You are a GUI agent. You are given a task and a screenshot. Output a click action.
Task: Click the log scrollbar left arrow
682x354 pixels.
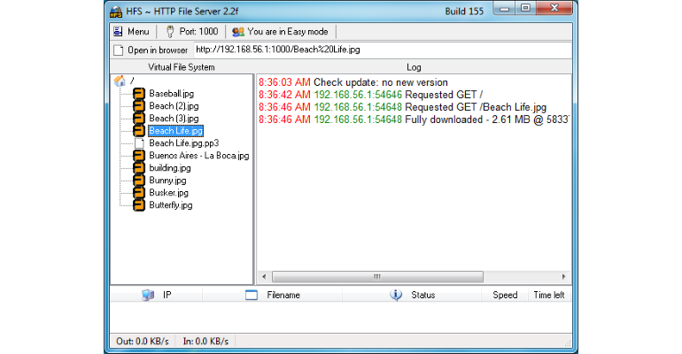tap(264, 277)
